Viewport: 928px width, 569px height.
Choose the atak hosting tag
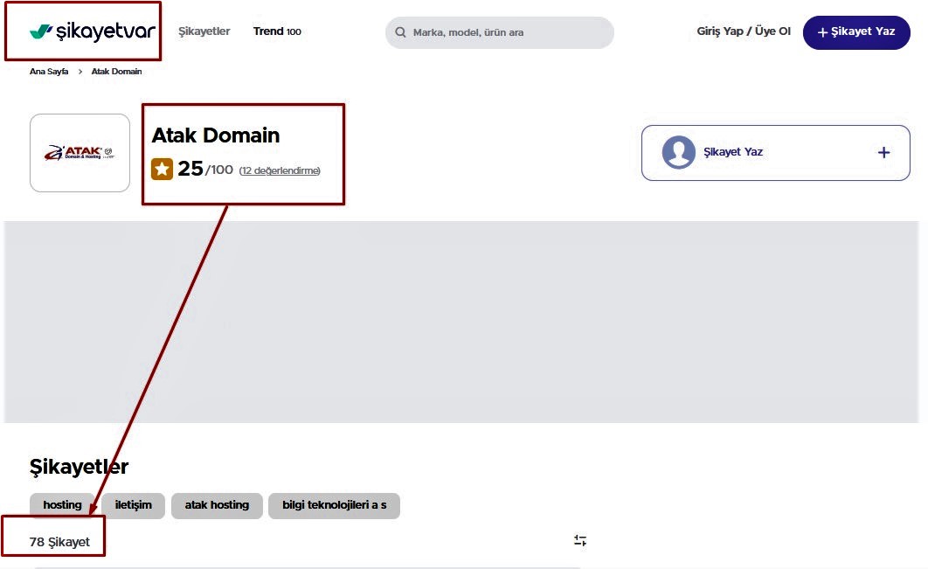[217, 505]
